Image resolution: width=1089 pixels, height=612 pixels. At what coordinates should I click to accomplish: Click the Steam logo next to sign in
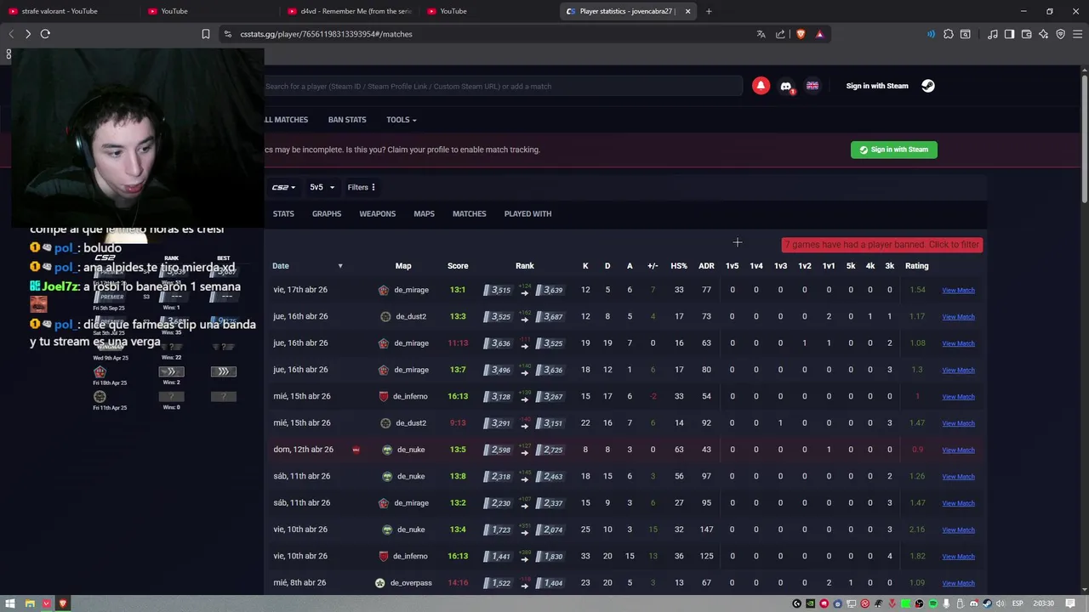click(928, 86)
